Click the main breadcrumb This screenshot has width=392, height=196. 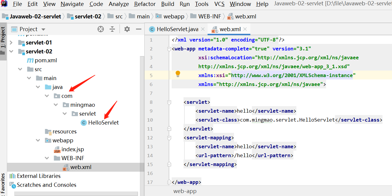click(140, 16)
